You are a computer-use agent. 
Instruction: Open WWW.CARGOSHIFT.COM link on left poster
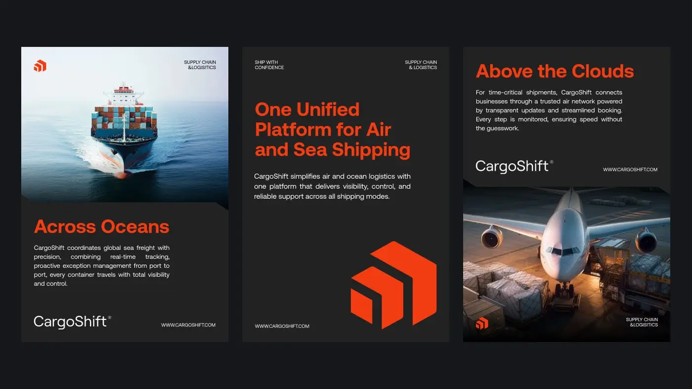pos(188,325)
